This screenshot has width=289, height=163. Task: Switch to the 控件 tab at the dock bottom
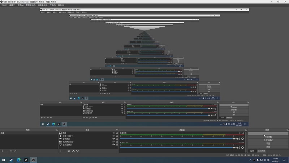[x=252, y=151]
